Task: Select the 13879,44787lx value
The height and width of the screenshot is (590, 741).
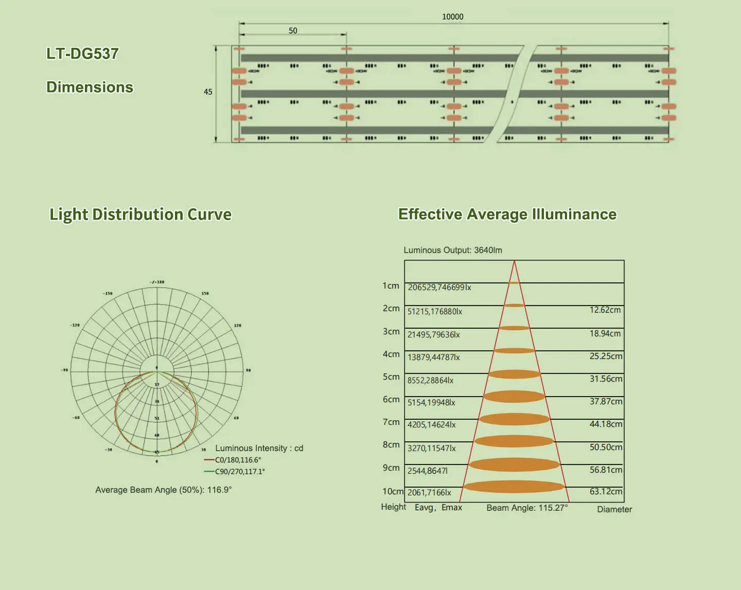Action: [x=434, y=357]
